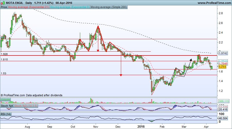Click the Aug label on time axis

tap(27, 127)
